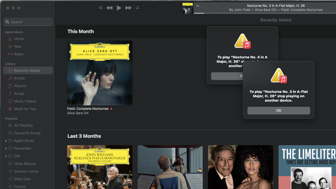Click Alice Sara Ott artist name below album
The width and height of the screenshot is (336, 189).
78,113
